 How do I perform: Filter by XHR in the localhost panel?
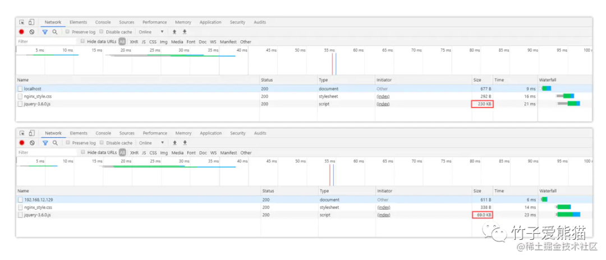[134, 41]
